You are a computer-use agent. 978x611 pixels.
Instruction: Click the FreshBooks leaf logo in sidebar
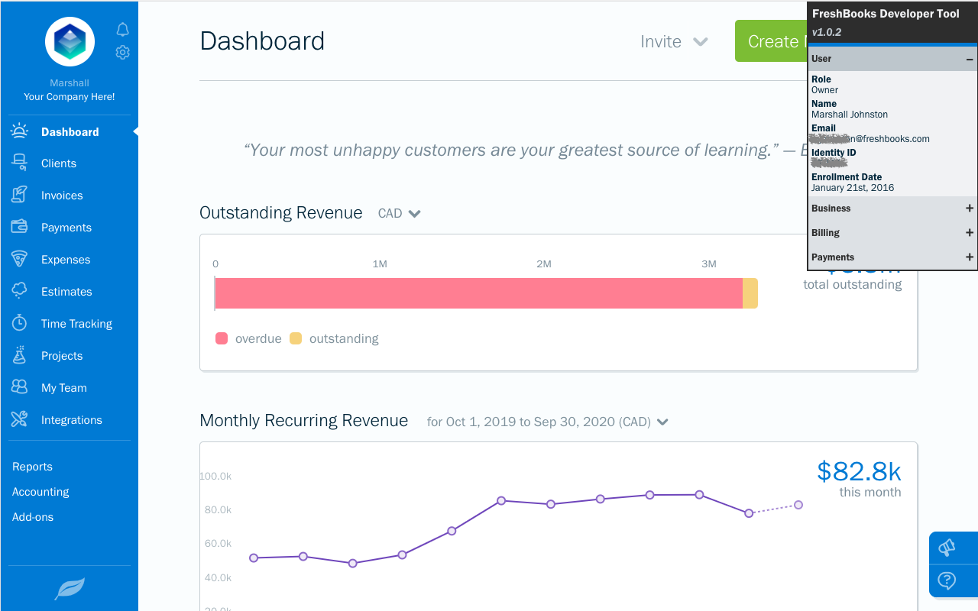coord(69,588)
